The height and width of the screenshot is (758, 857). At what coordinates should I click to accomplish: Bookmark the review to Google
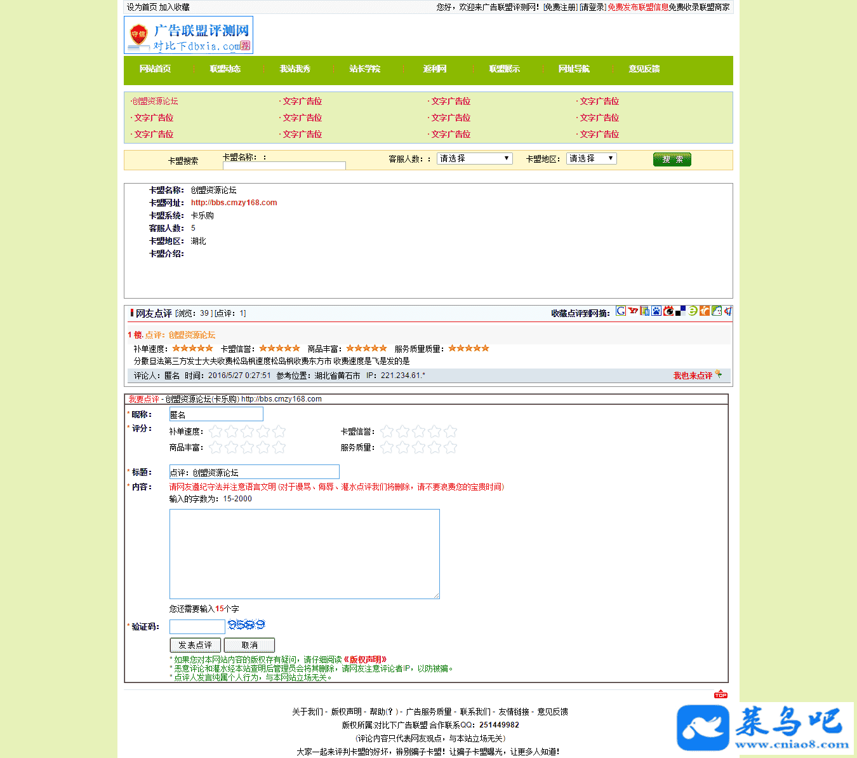(x=621, y=311)
